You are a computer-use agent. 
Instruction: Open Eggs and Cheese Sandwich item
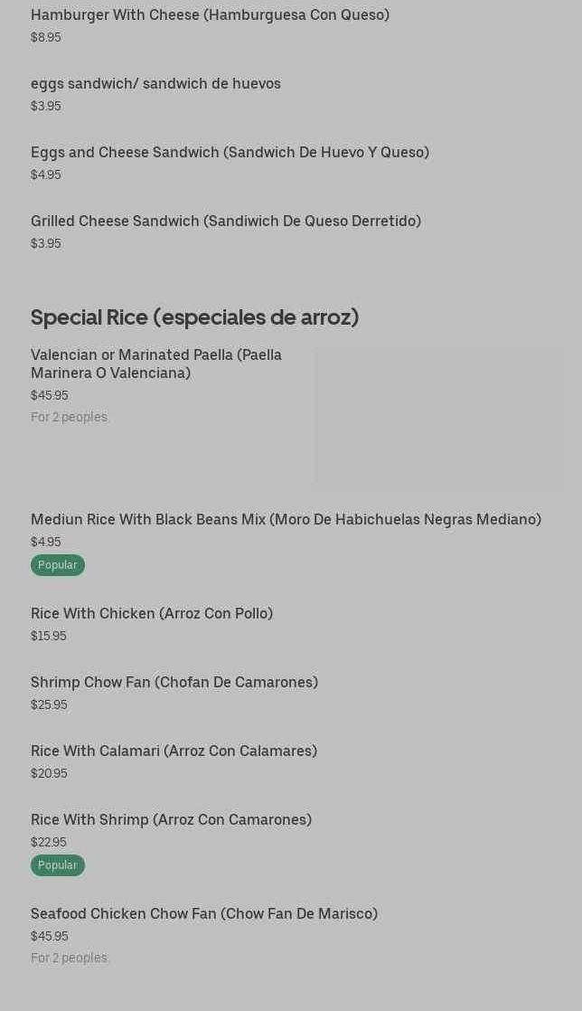tap(230, 152)
